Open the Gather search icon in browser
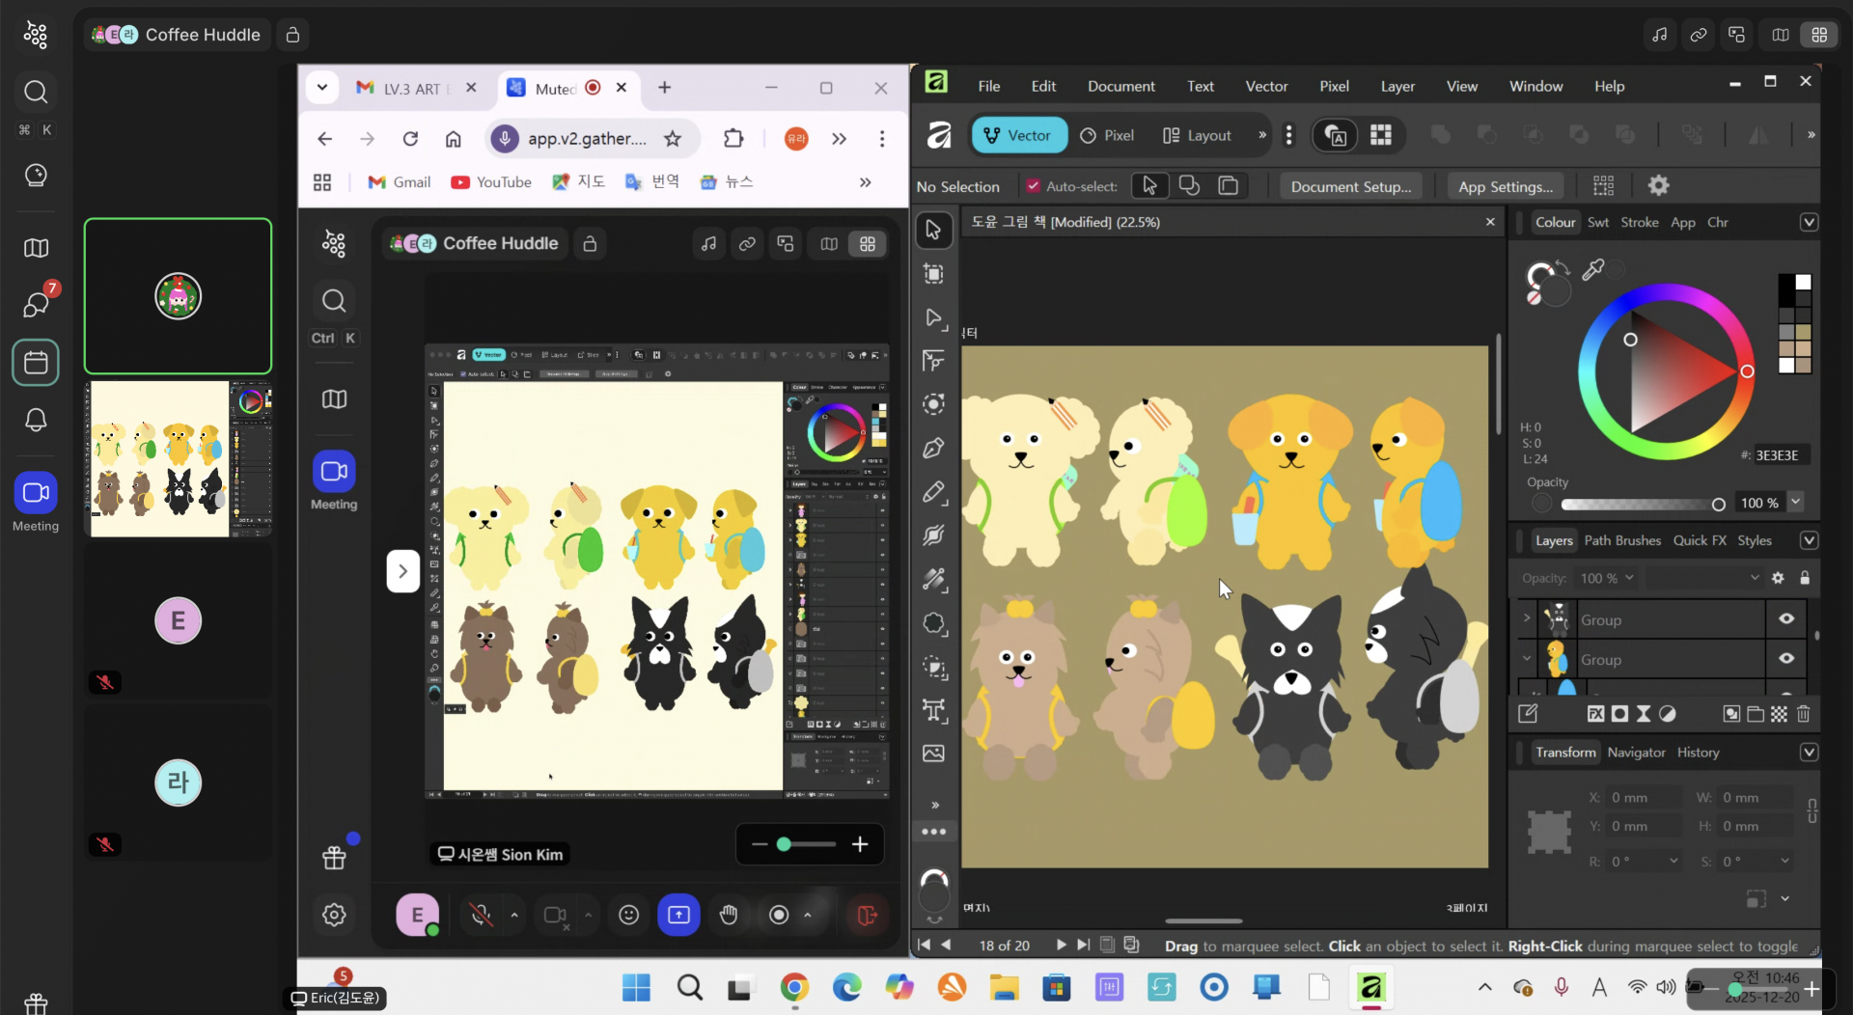1853x1015 pixels. [334, 301]
